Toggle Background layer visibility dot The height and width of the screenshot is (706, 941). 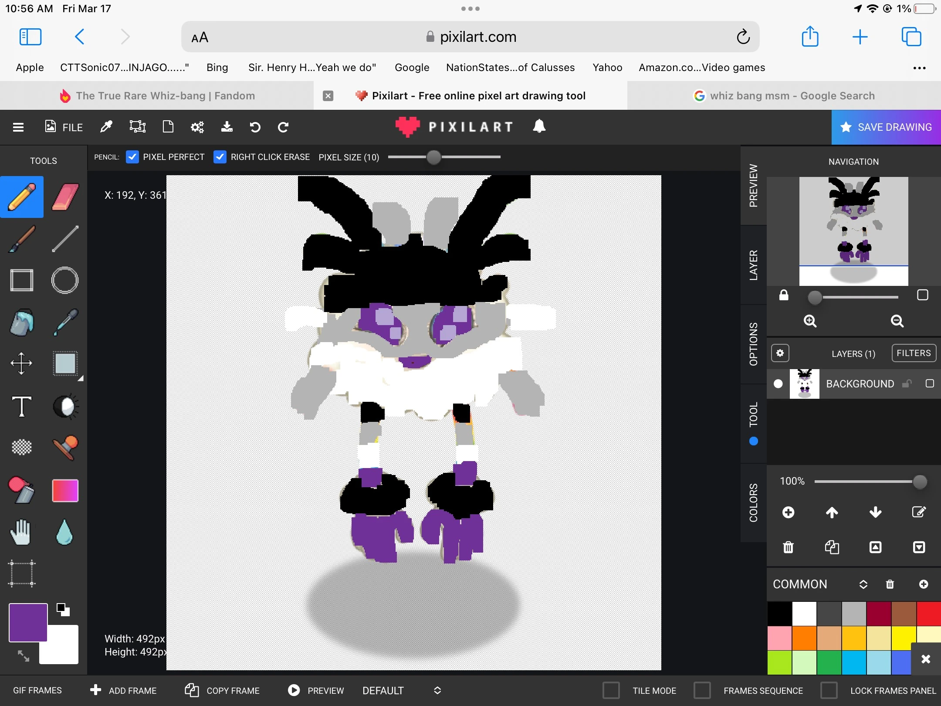pyautogui.click(x=778, y=384)
